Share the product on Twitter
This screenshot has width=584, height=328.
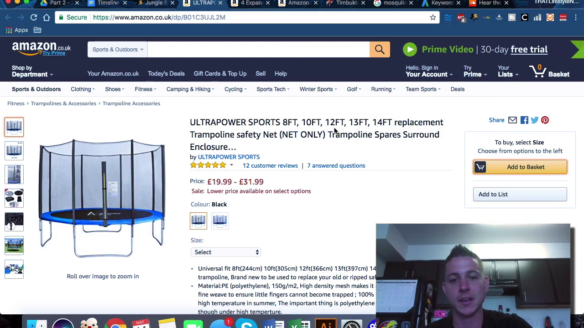tap(534, 120)
